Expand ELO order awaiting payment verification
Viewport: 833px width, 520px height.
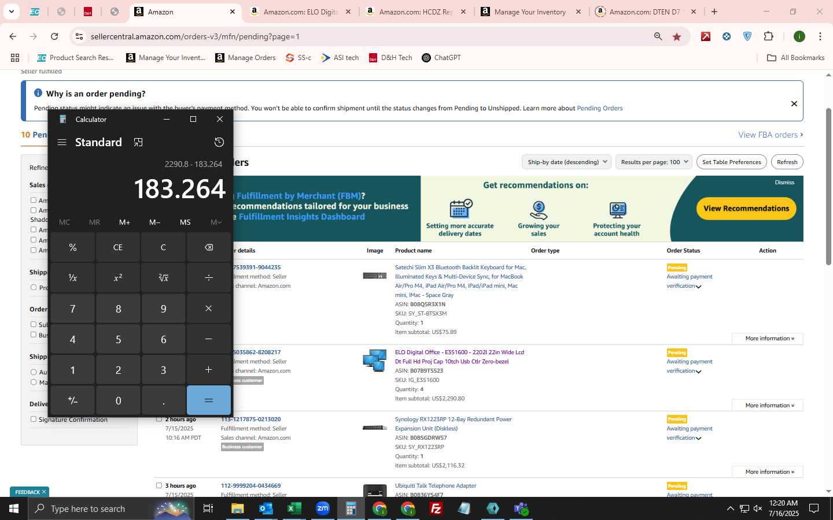click(x=698, y=372)
